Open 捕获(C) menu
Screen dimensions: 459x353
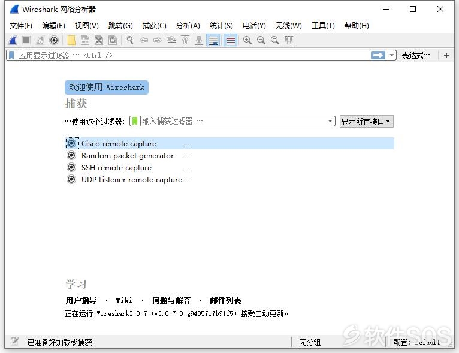[x=154, y=26]
